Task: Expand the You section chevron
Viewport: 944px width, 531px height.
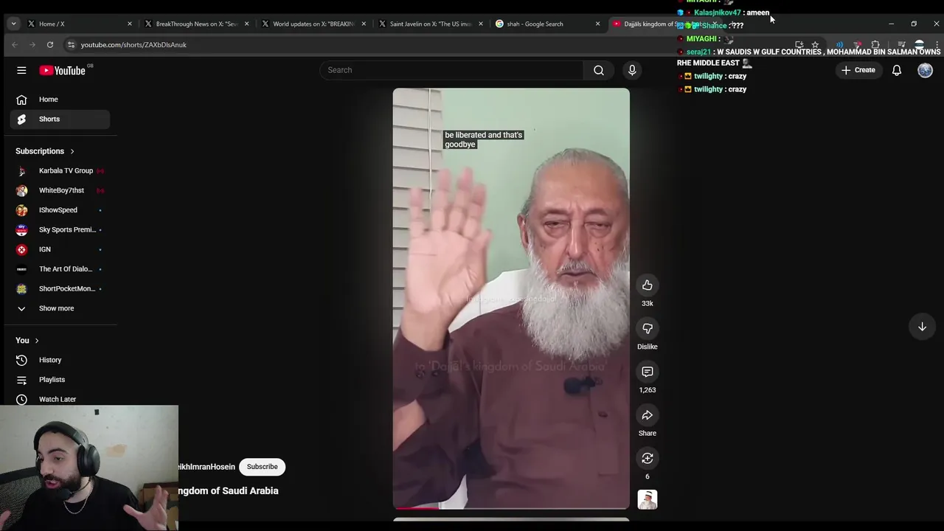Action: click(36, 341)
